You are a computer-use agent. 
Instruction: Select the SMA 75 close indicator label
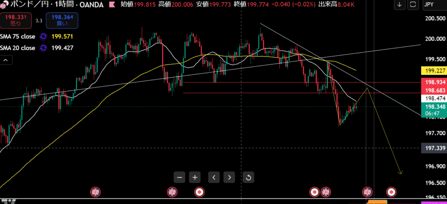coord(18,37)
